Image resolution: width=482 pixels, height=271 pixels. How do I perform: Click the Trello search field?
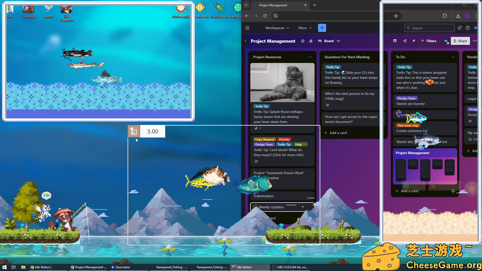429,28
